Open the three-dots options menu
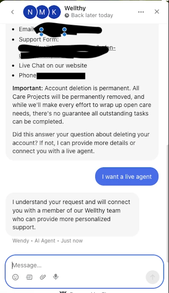The height and width of the screenshot is (293, 169). tap(141, 12)
